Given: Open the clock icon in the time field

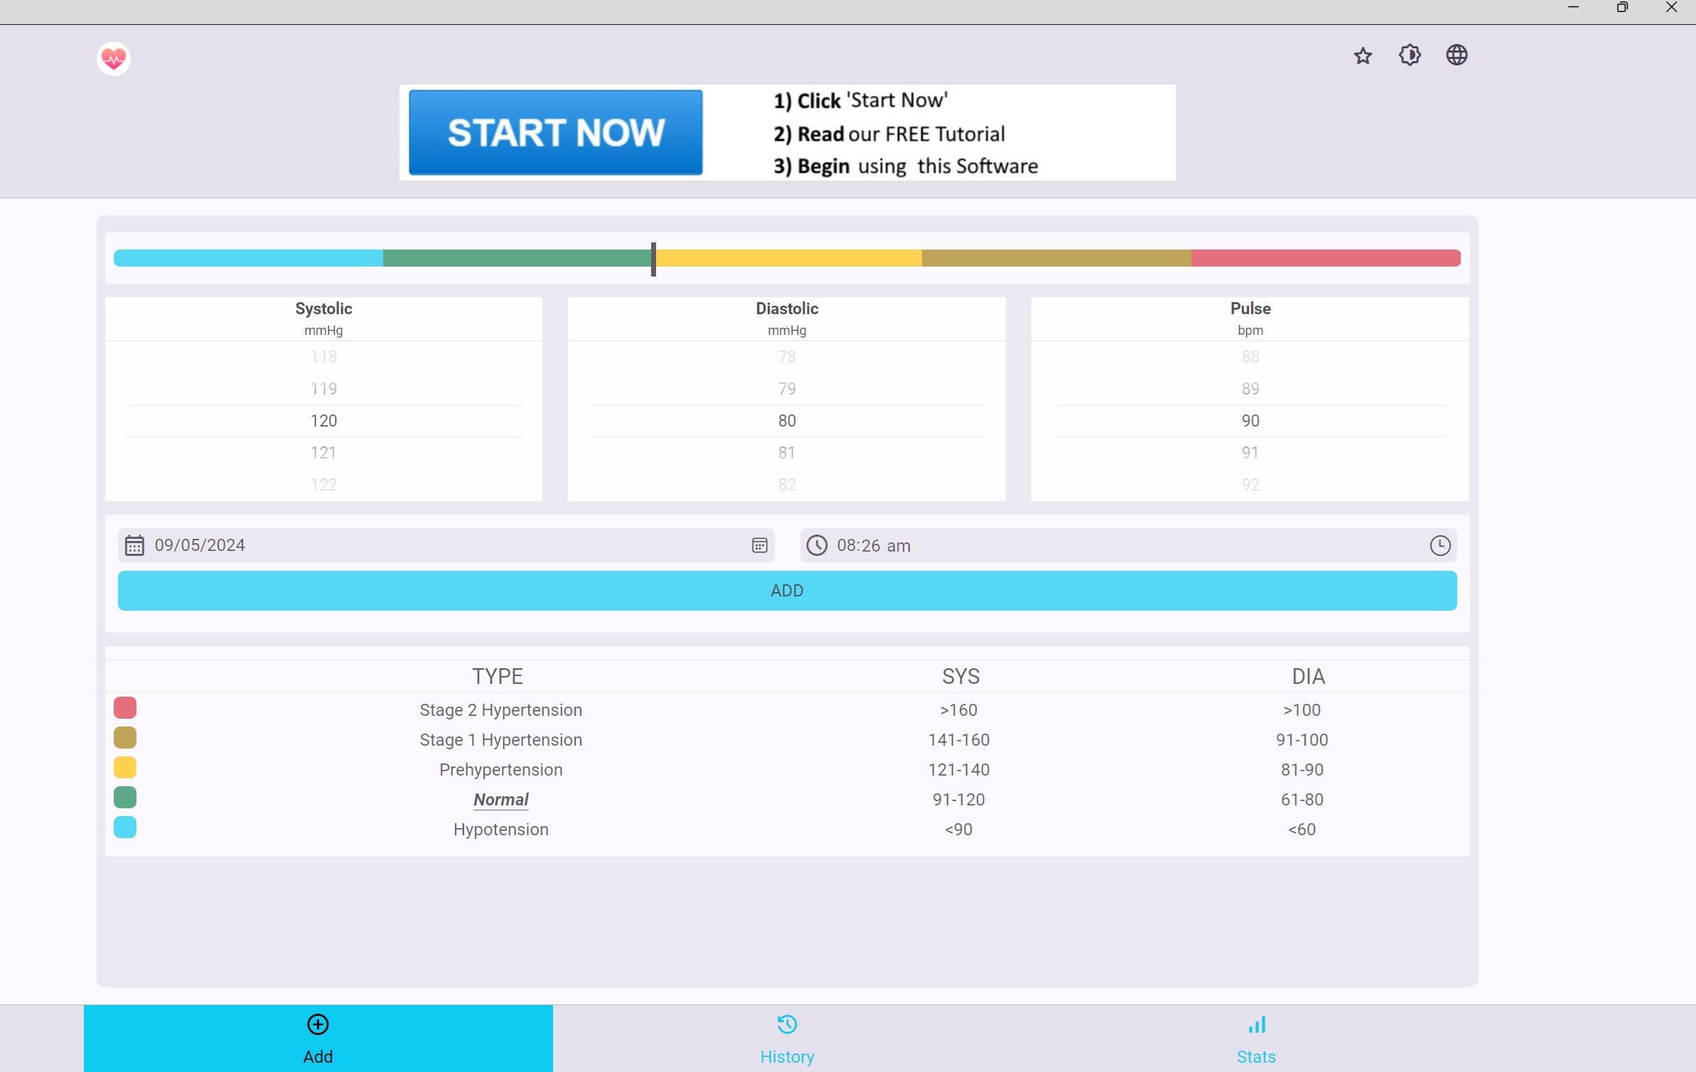Looking at the screenshot, I should click(1440, 545).
